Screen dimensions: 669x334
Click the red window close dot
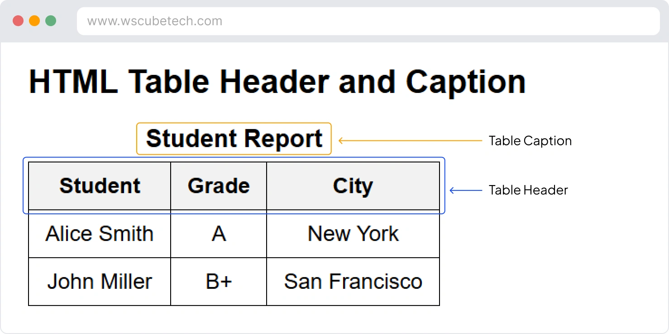click(18, 21)
